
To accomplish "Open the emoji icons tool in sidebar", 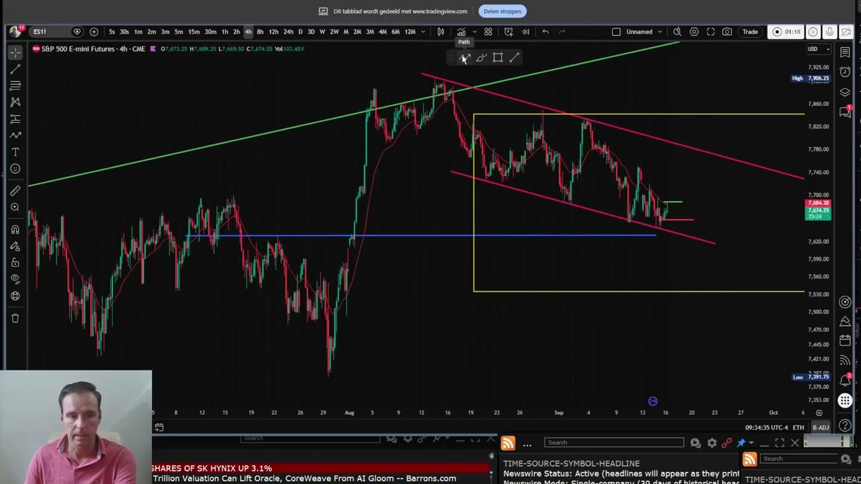I will [15, 169].
